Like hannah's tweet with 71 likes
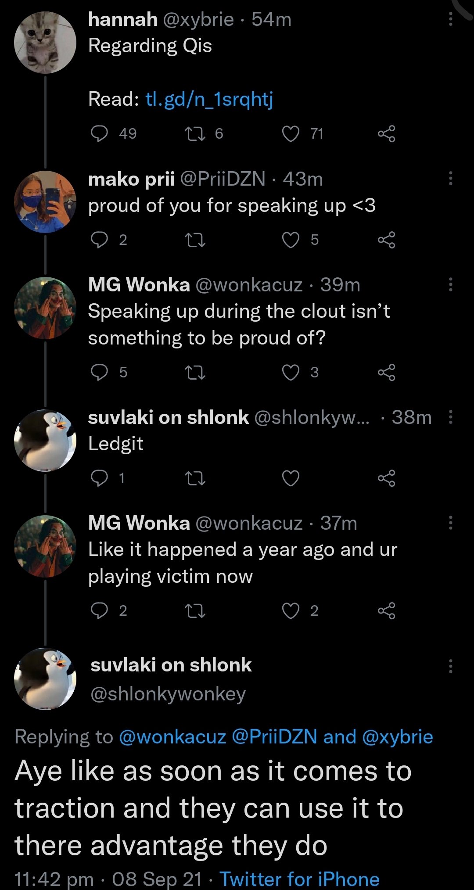 click(x=291, y=133)
